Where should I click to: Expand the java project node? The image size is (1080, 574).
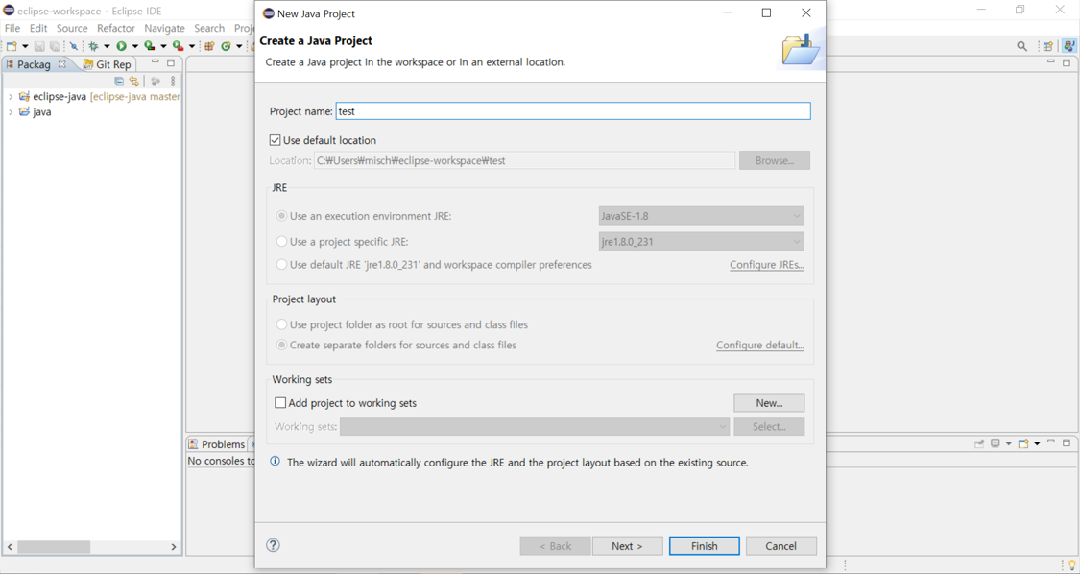coord(11,111)
